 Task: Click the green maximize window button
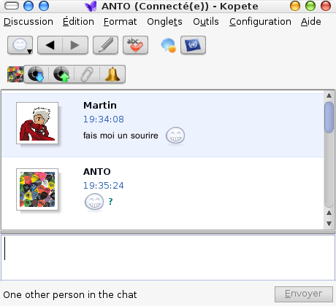(x=310, y=6)
